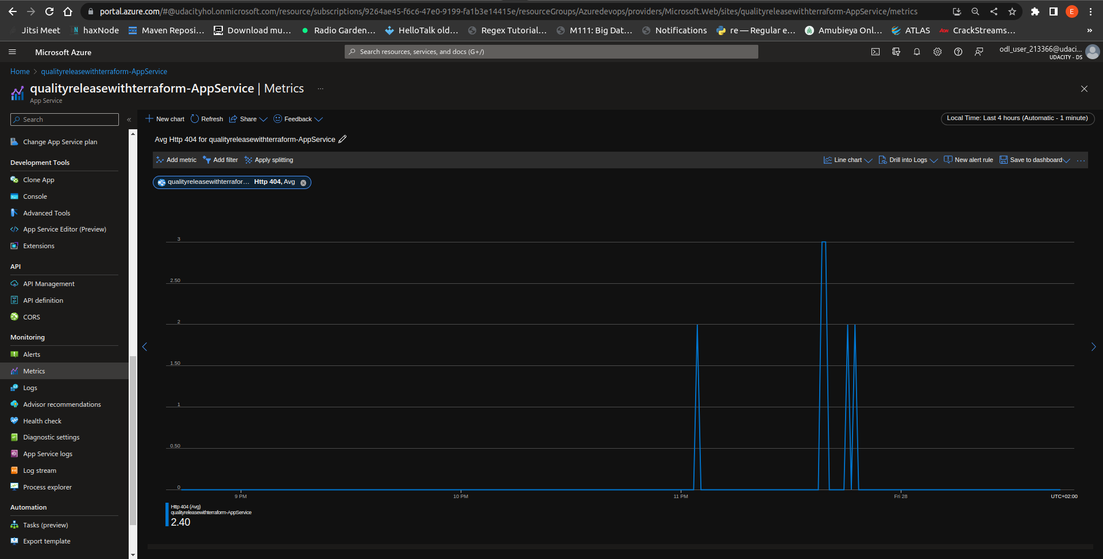
Task: Bookmark this page with the star icon
Action: click(1012, 11)
